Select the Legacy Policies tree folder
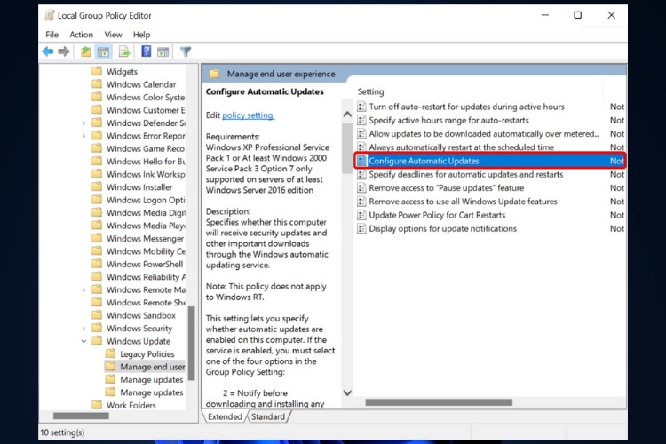666x444 pixels. coord(147,354)
